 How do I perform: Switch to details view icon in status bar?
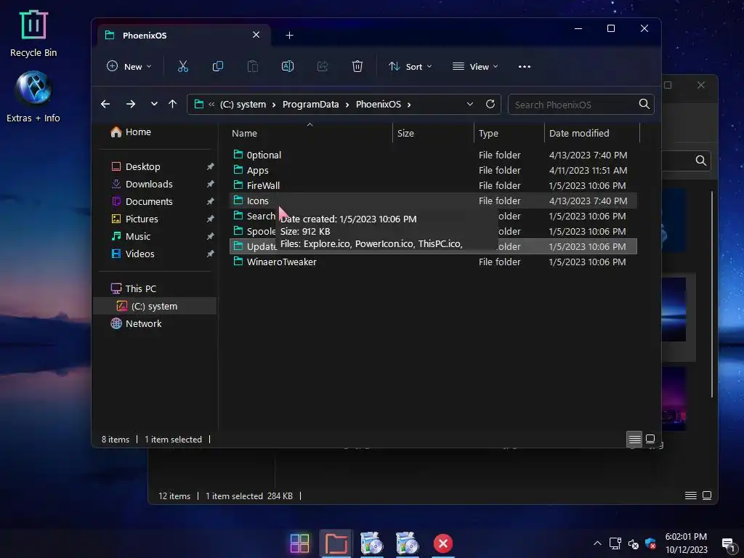click(x=634, y=440)
